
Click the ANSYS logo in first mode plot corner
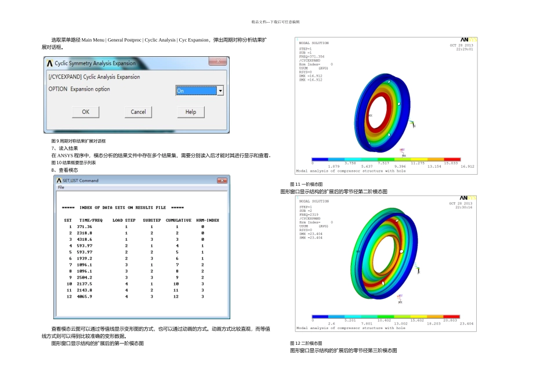tap(469, 39)
